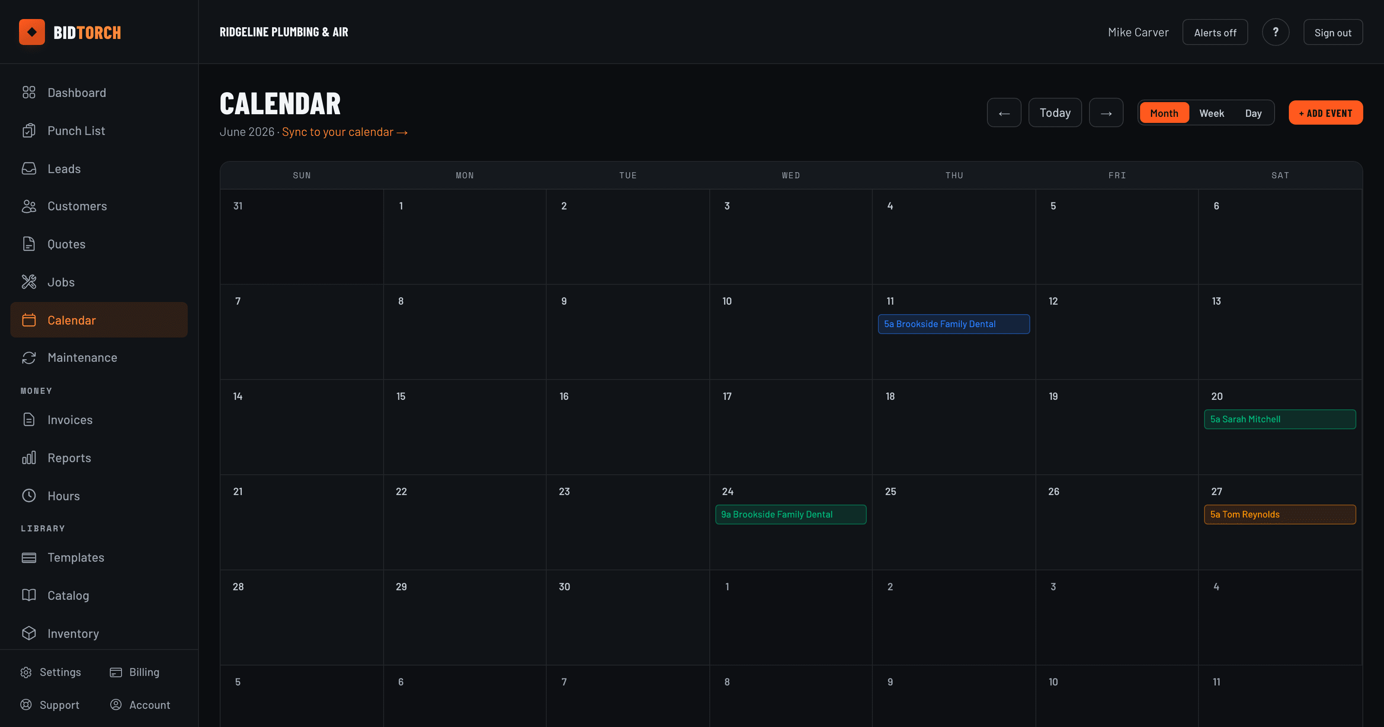Click the Customers people icon
1384x727 pixels.
(29, 206)
